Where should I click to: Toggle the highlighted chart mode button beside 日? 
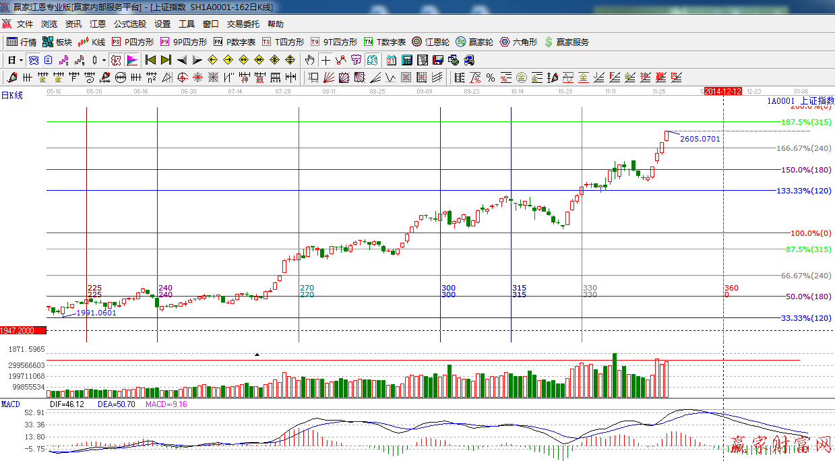(33, 60)
